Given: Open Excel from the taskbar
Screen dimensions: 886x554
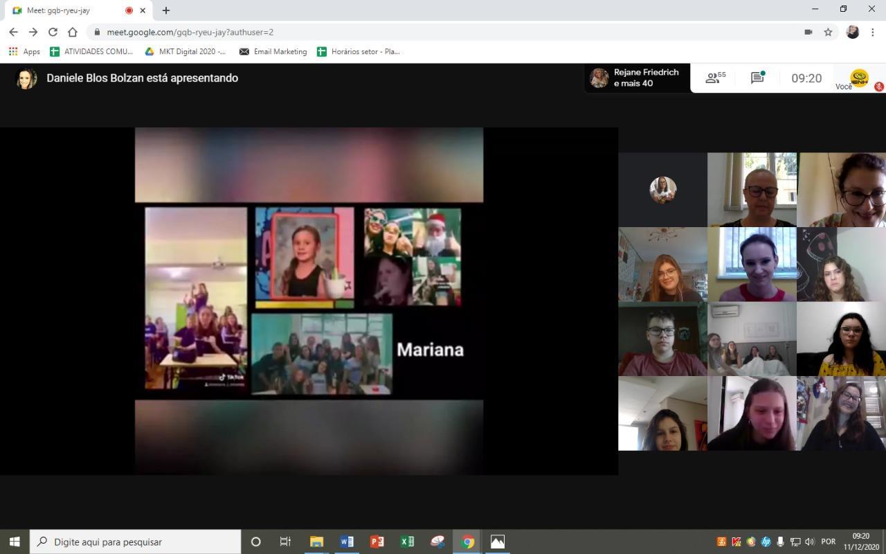Looking at the screenshot, I should point(407,542).
